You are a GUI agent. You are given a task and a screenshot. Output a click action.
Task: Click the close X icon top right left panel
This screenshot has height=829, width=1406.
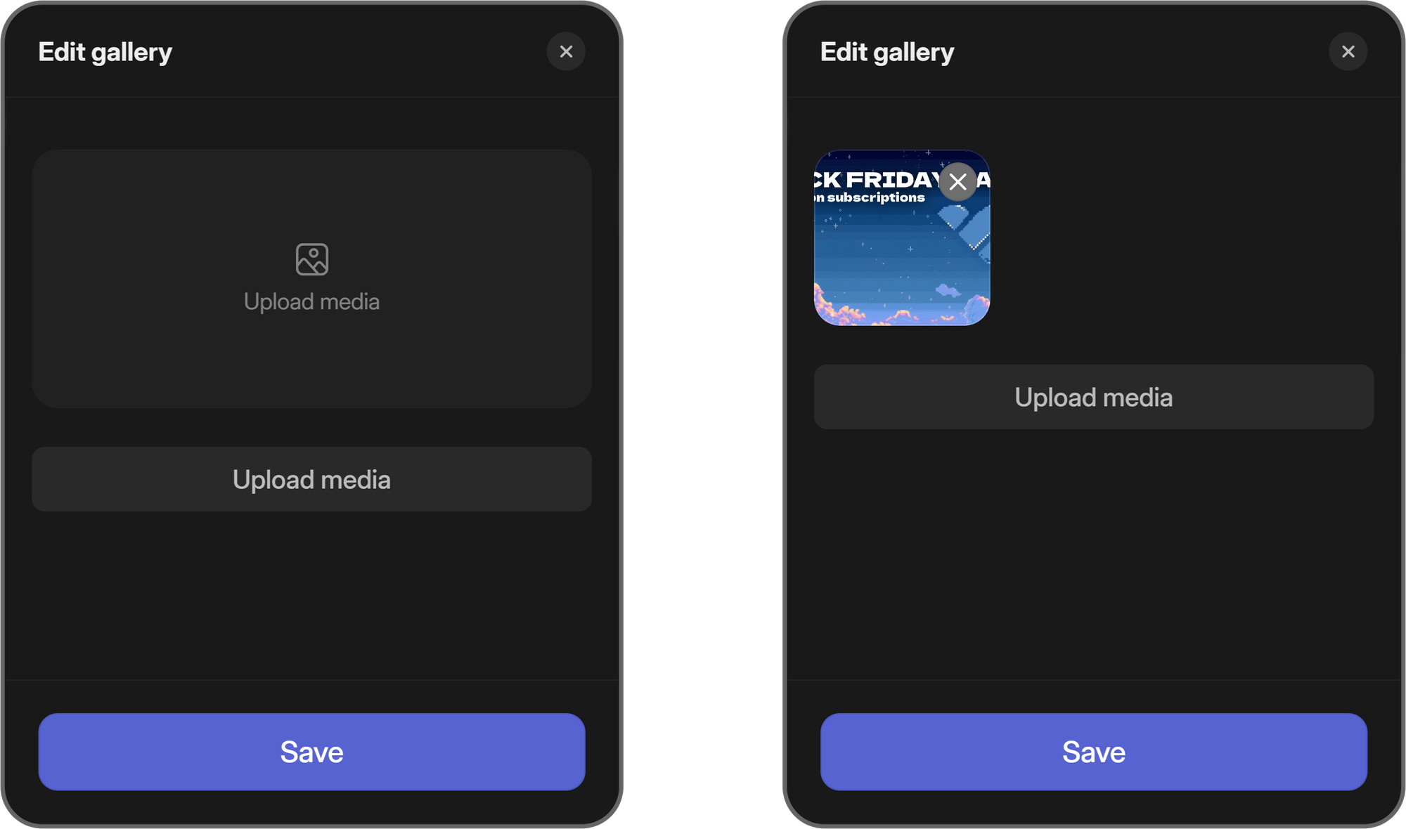(567, 51)
